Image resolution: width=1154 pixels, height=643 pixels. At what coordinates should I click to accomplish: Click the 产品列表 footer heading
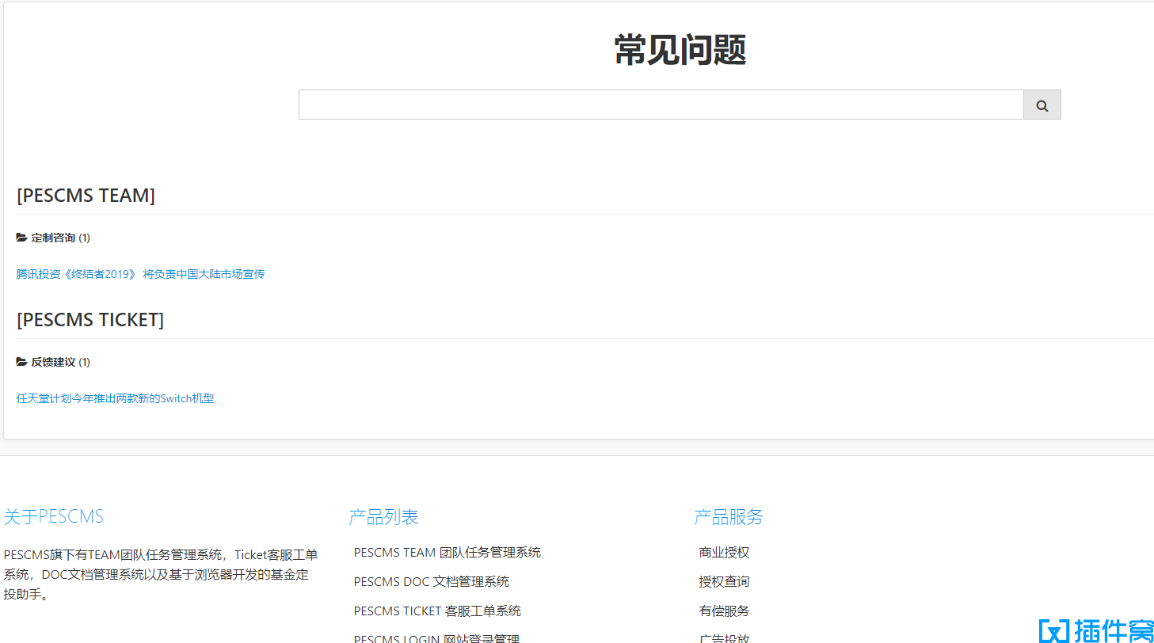(383, 517)
